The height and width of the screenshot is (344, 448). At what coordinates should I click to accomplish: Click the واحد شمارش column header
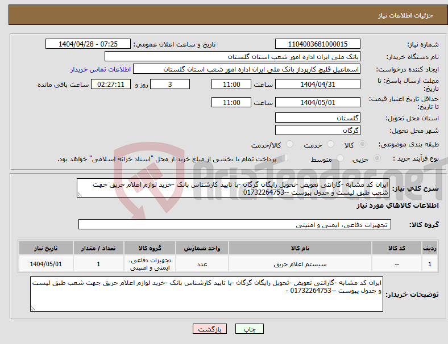click(x=202, y=248)
